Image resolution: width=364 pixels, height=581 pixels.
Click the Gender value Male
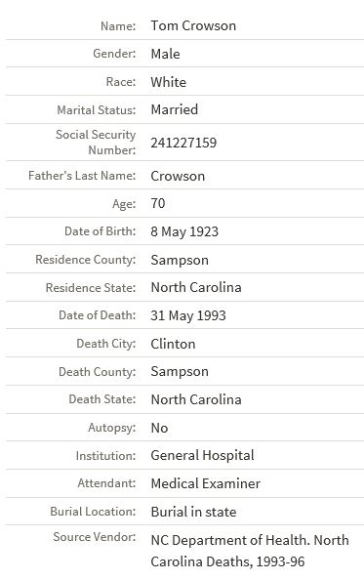coord(165,54)
